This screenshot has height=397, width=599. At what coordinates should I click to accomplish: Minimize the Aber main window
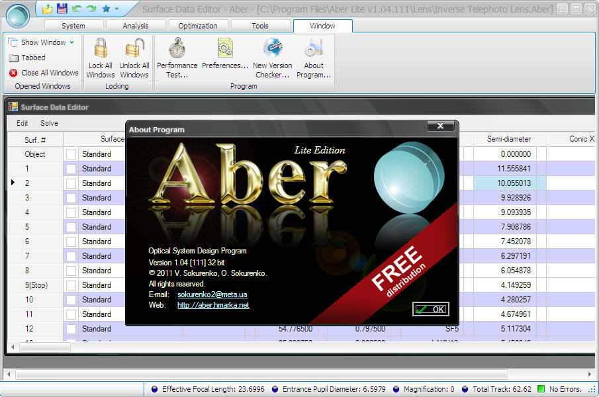561,9
